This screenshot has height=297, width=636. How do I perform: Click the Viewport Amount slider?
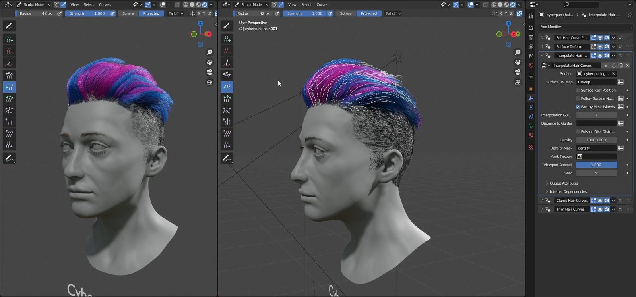(596, 165)
